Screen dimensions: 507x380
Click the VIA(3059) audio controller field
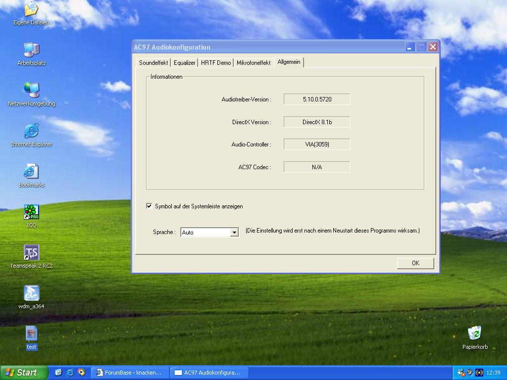317,144
